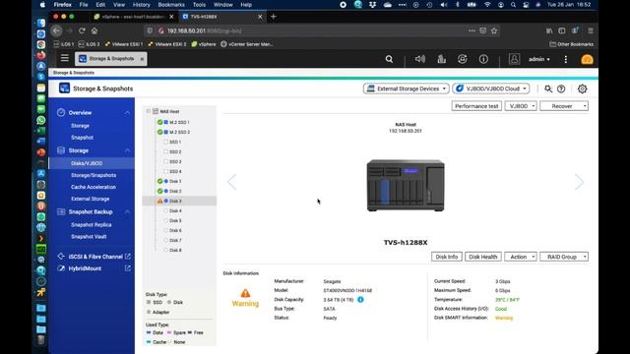Open the orange dashboard icon
630x354 pixels.
click(x=587, y=59)
